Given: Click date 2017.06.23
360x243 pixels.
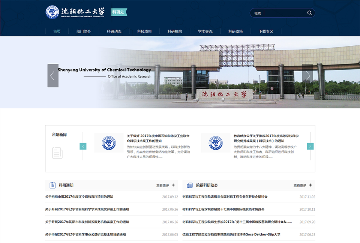Looking at the screenshot, I should [307, 235].
